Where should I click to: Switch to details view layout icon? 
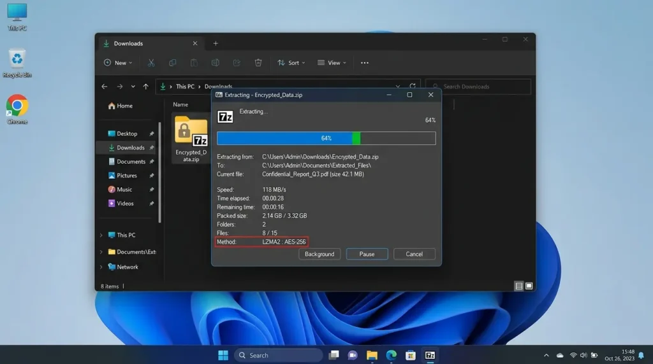(519, 286)
